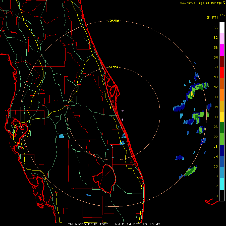Pick the navy blue legend color swatch
226x226 pixels.
[222, 150]
